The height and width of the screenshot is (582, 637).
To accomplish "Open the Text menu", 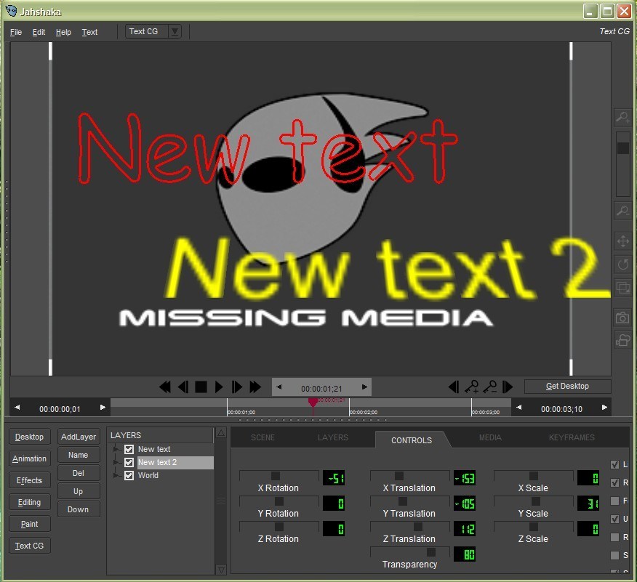I will point(89,32).
